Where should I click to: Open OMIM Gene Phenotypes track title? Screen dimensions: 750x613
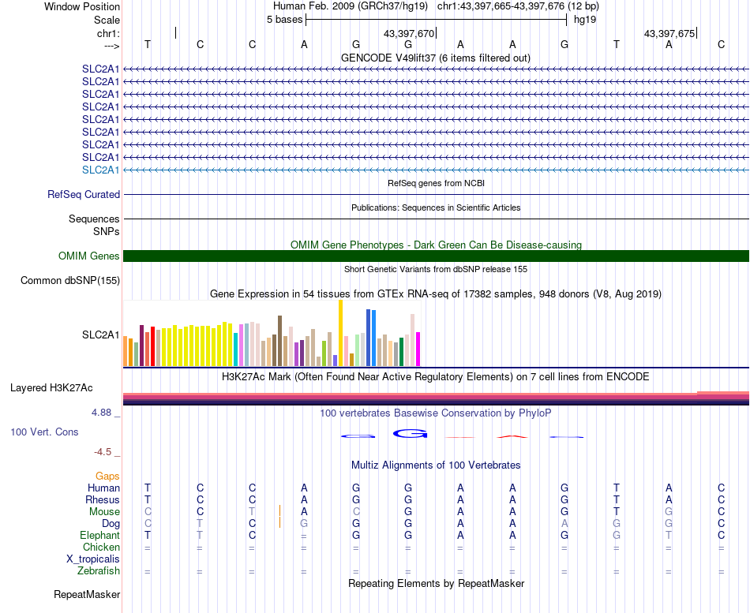coord(436,245)
